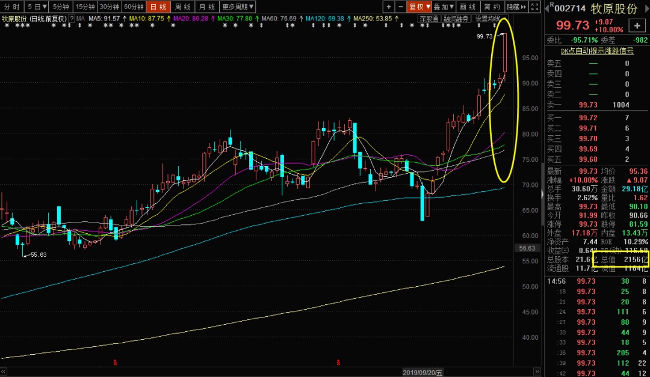Open 更多周期 dropdown
650x377 pixels.
tap(238, 7)
